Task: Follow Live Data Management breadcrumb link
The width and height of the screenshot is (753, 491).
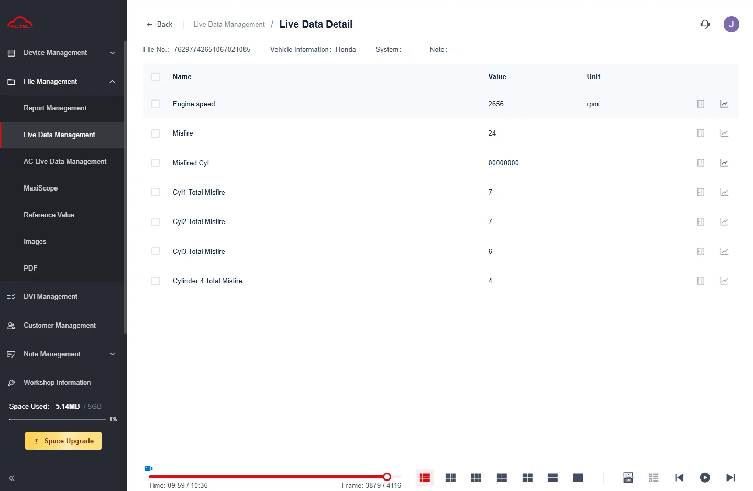Action: coord(229,24)
